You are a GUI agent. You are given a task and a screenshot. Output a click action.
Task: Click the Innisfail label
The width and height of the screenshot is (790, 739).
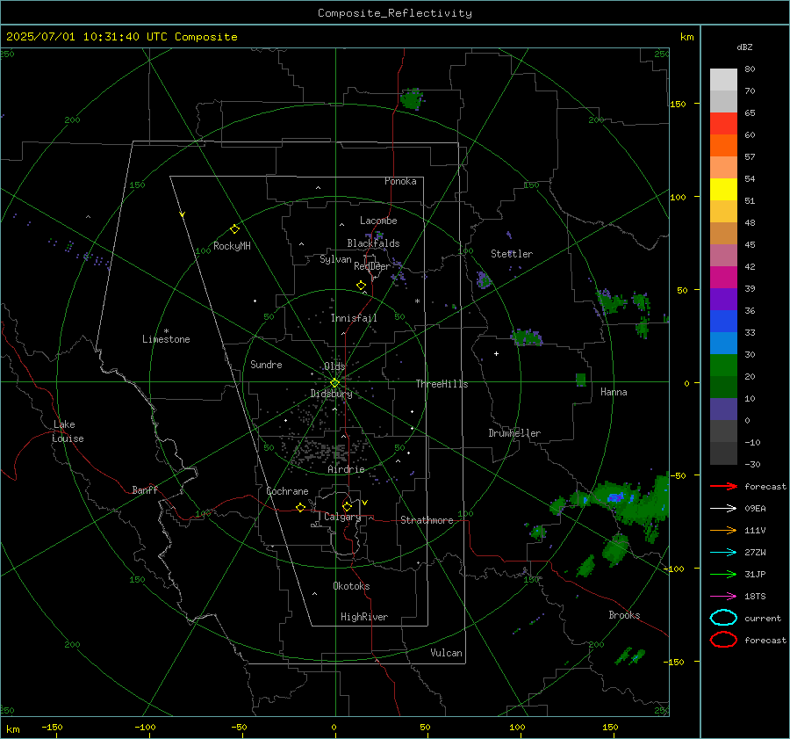pos(354,318)
